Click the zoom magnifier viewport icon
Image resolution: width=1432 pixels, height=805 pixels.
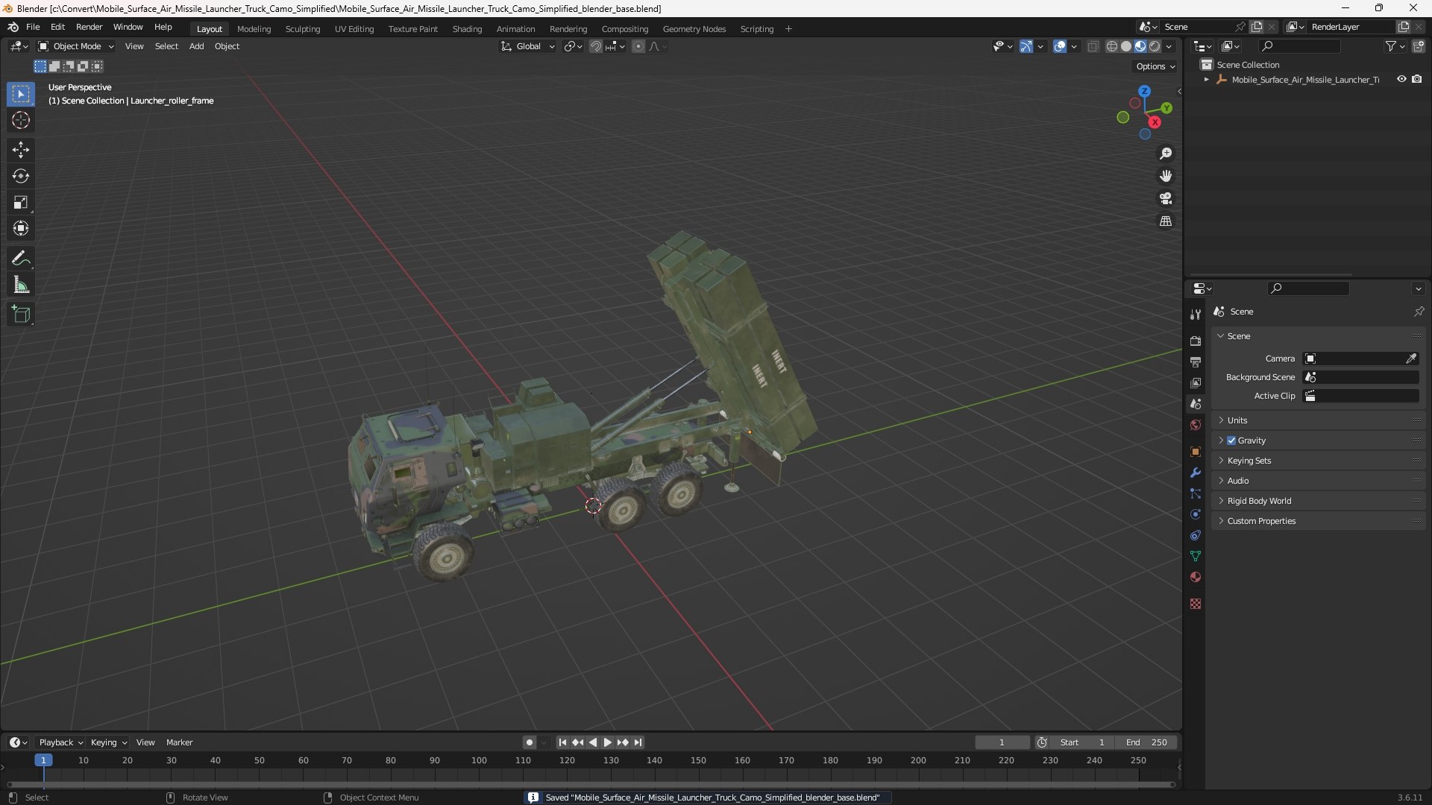coord(1166,154)
